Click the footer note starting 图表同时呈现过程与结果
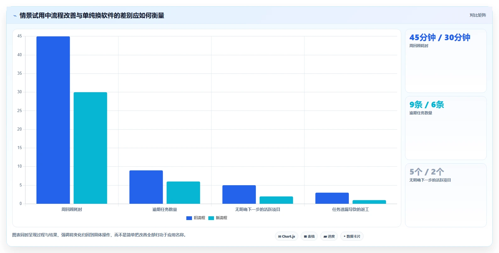499x253 pixels. pyautogui.click(x=100, y=235)
